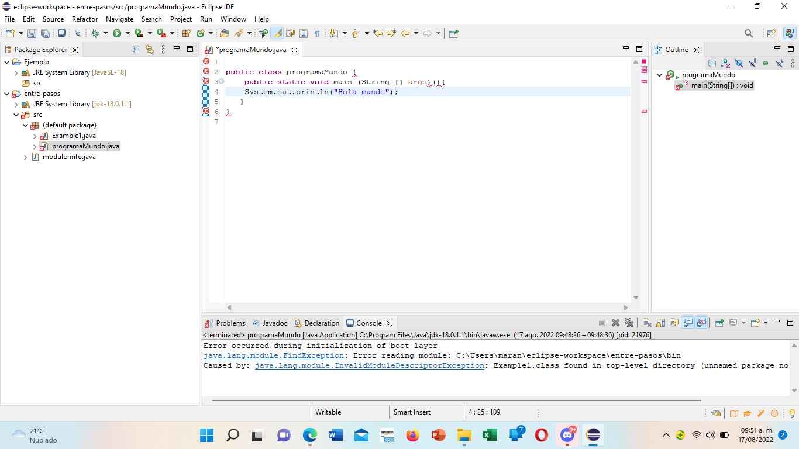This screenshot has width=799, height=449.
Task: Switch to the Declaration tab
Action: [x=316, y=323]
